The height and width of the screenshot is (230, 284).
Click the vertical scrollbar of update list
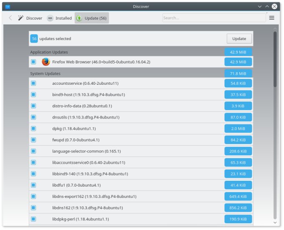coord(275,58)
